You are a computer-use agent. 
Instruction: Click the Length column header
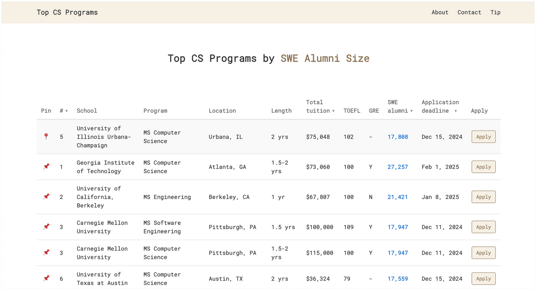pyautogui.click(x=281, y=111)
